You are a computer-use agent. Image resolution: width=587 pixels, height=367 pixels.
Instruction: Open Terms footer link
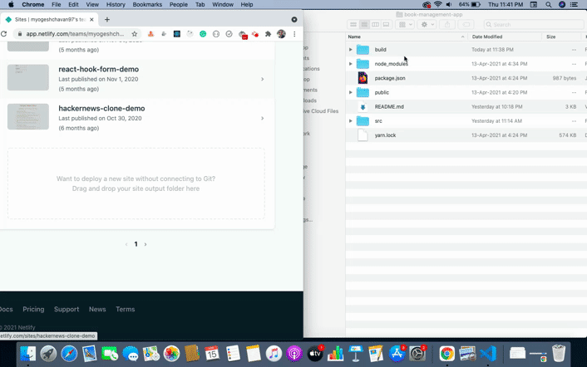pos(125,309)
